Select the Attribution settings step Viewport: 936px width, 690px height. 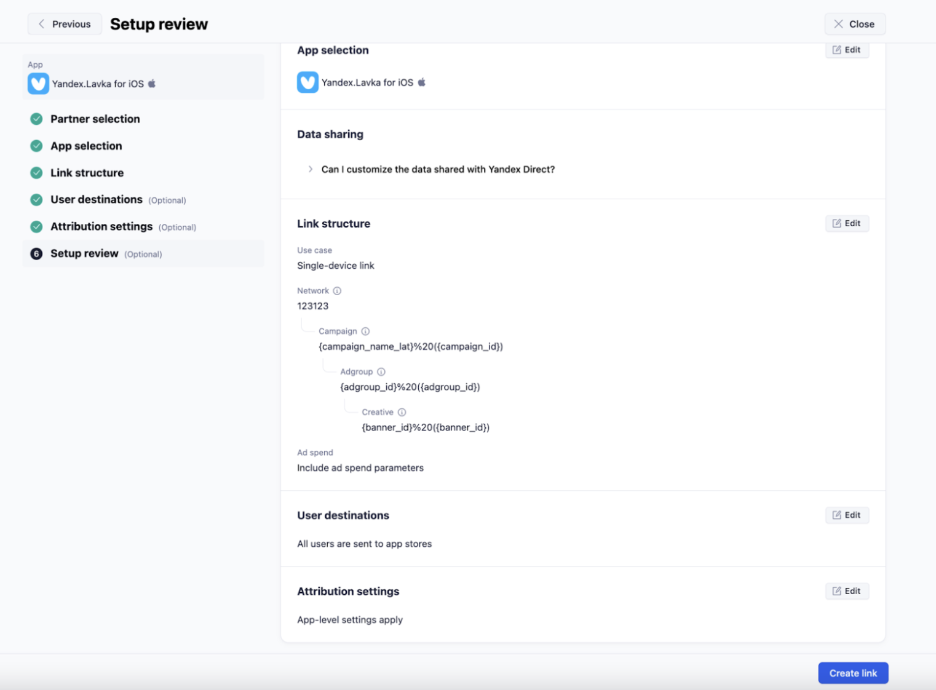point(101,227)
